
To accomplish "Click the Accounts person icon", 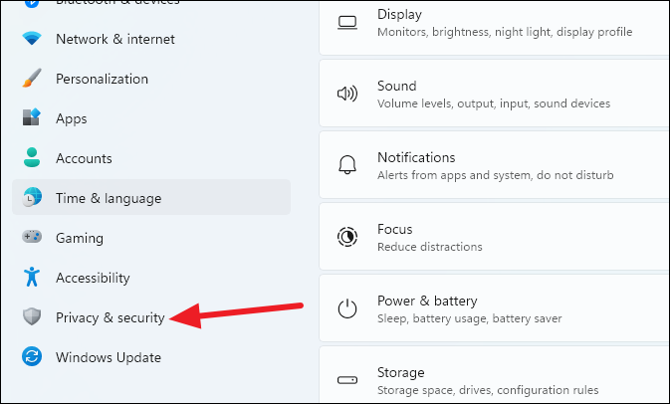I will [32, 158].
